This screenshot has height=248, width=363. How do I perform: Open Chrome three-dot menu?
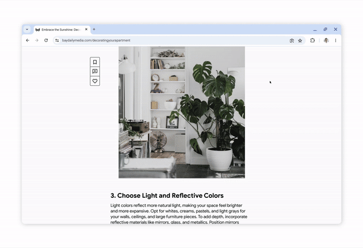[335, 41]
